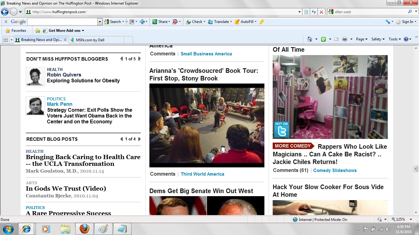Expand the address bar history dropdown
Screen dimensions: 419x235
[300, 12]
